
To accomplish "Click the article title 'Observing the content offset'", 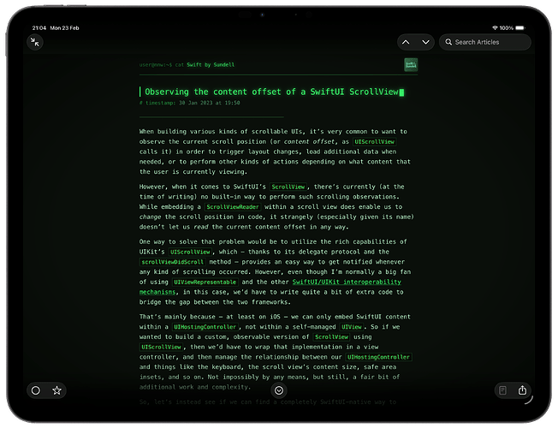I will coord(271,92).
